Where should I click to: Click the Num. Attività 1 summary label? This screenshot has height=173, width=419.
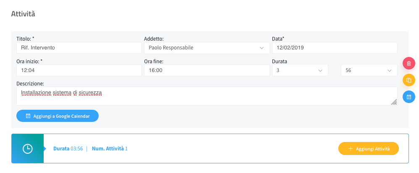pyautogui.click(x=110, y=148)
